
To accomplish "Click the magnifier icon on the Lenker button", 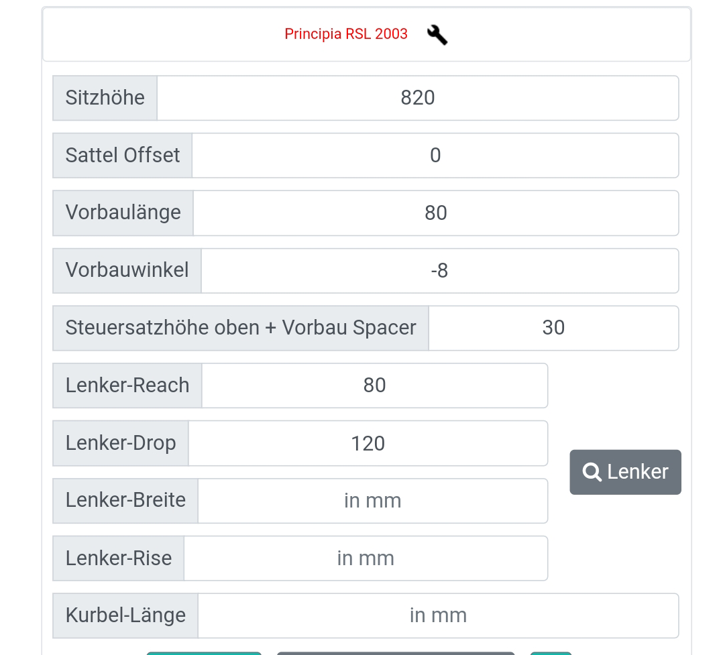I will point(592,472).
